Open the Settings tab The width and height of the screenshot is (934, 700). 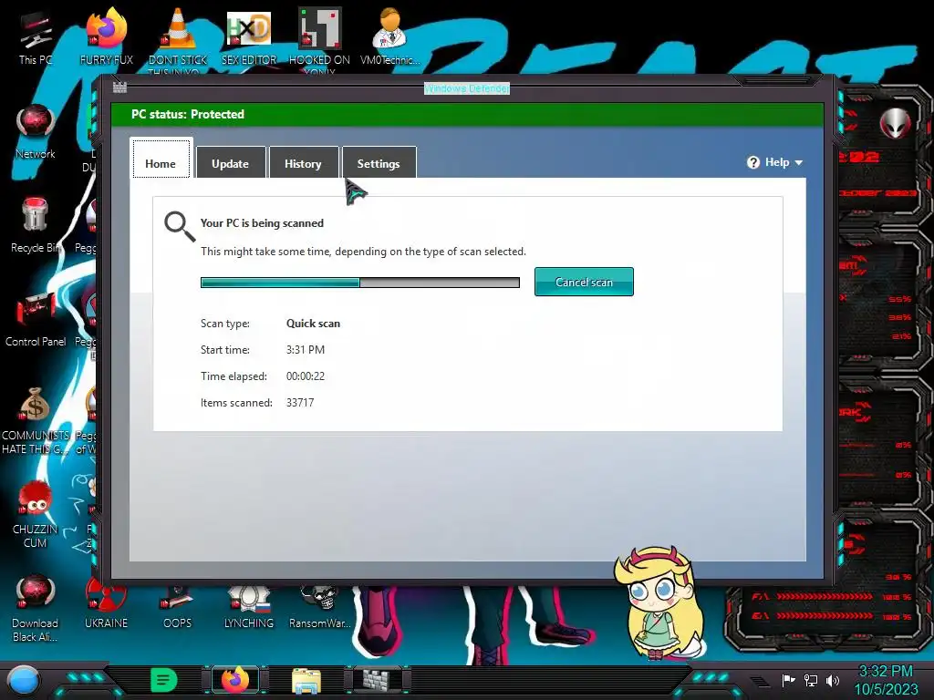(x=379, y=162)
